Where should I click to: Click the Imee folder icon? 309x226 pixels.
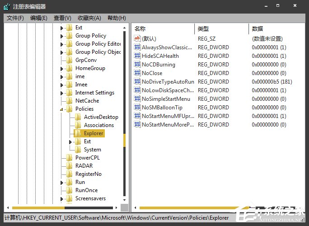(x=70, y=85)
